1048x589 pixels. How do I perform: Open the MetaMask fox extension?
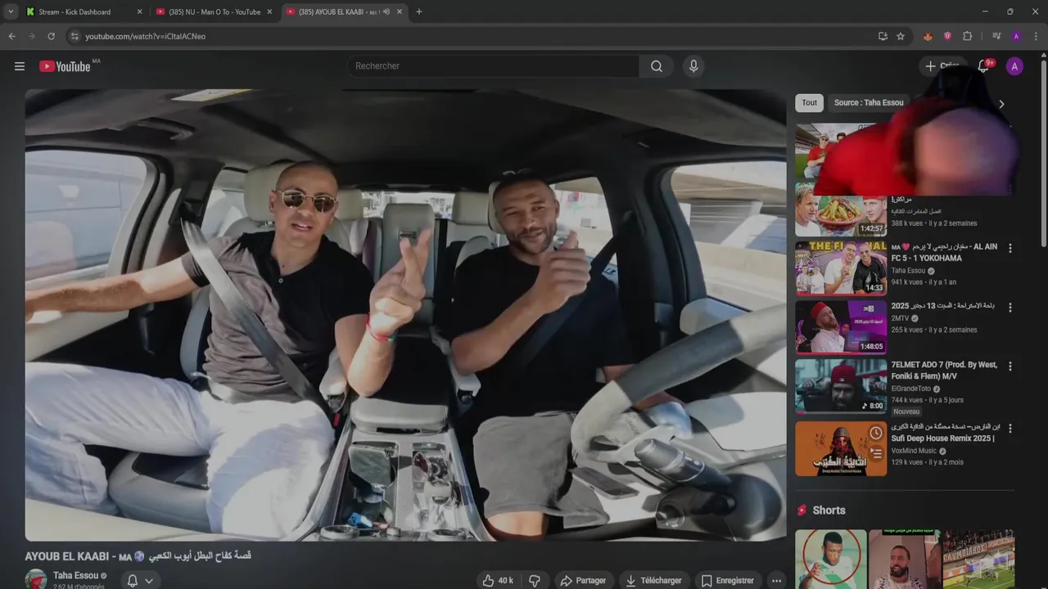[x=928, y=36]
